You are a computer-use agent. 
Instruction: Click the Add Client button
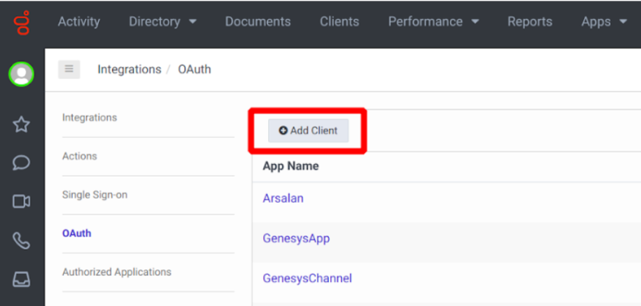coord(308,130)
